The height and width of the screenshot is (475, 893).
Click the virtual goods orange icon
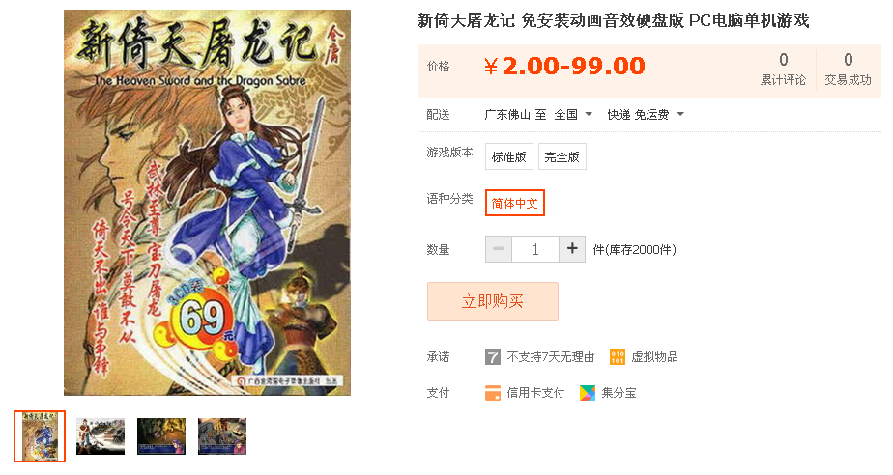617,357
